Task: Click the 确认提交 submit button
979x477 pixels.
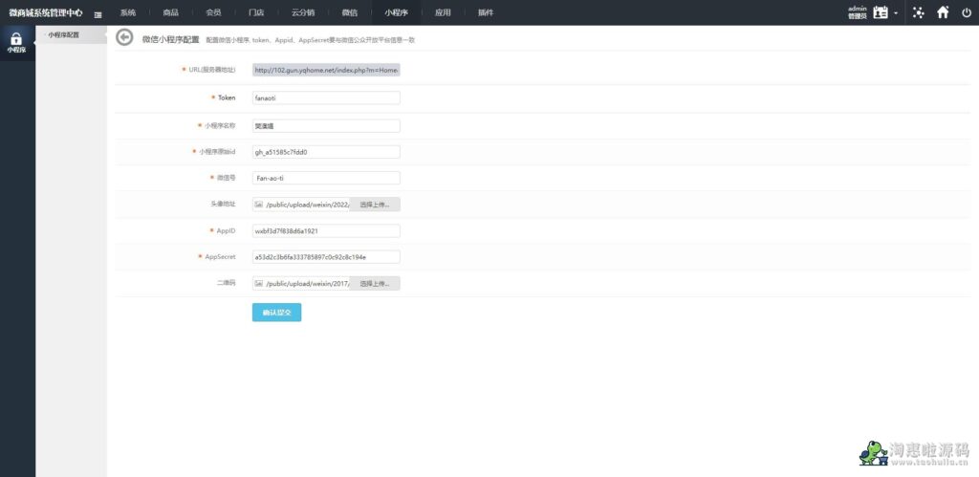Action: (276, 313)
